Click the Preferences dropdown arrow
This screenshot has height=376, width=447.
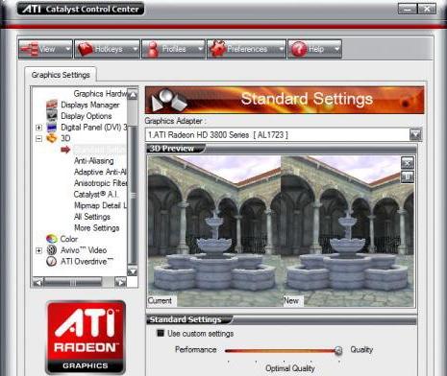(281, 49)
